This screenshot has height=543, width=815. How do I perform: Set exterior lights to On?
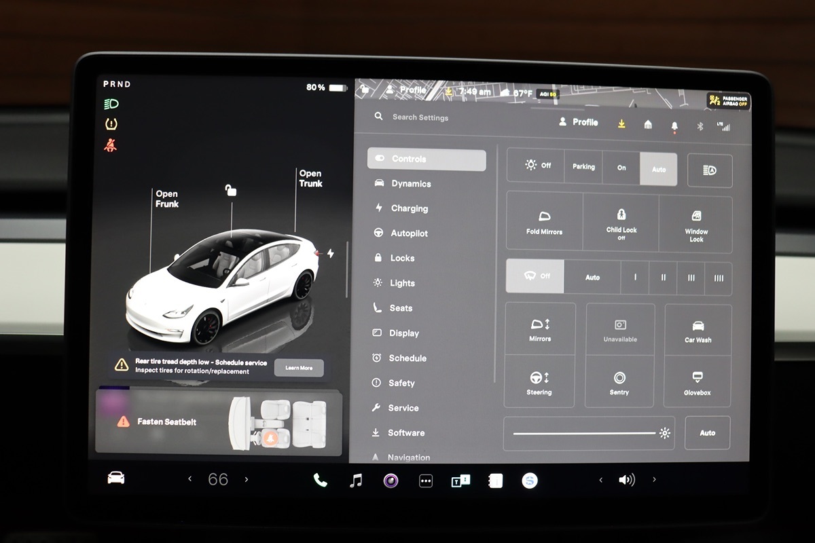(621, 168)
